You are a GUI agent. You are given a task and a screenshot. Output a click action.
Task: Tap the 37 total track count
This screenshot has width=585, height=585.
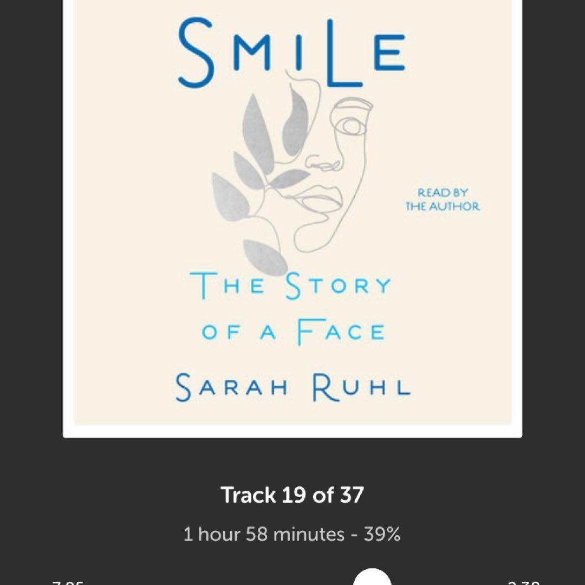[x=352, y=495]
